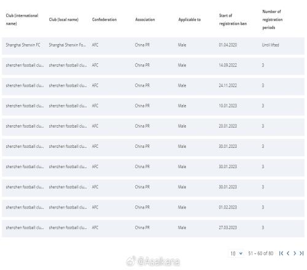Click the Applicable to column header
Screen dimensions: 307x270
coord(190,20)
